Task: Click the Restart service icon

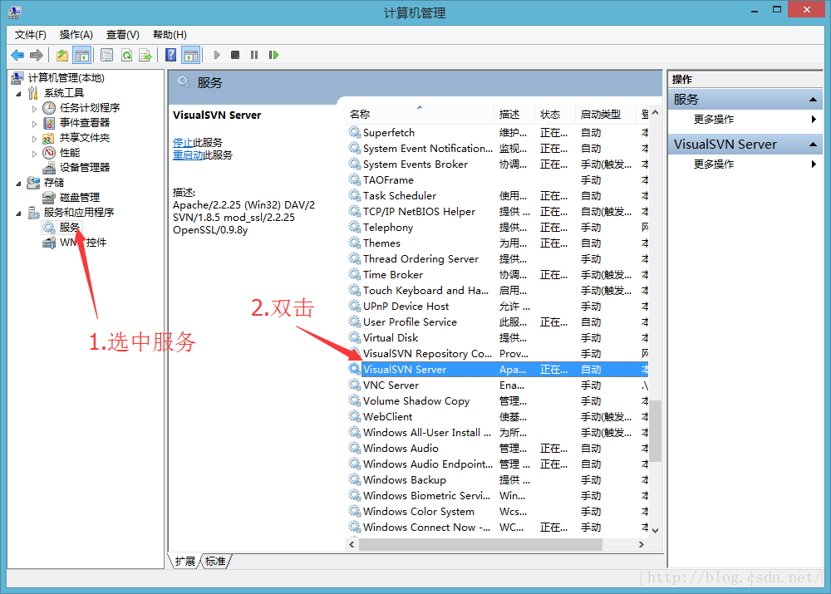Action: (x=273, y=55)
